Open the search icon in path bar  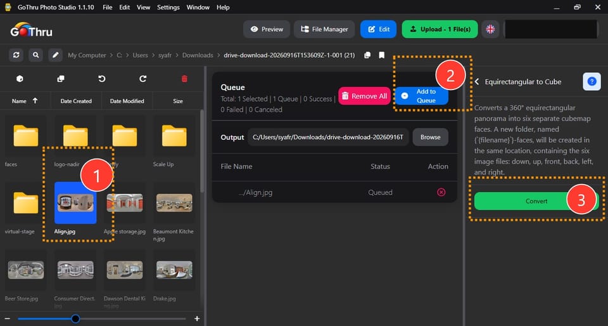click(x=35, y=55)
